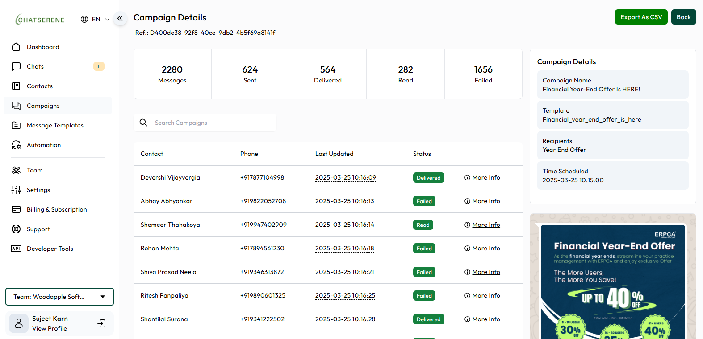The width and height of the screenshot is (703, 339).
Task: Click the user avatar icon
Action: click(19, 323)
